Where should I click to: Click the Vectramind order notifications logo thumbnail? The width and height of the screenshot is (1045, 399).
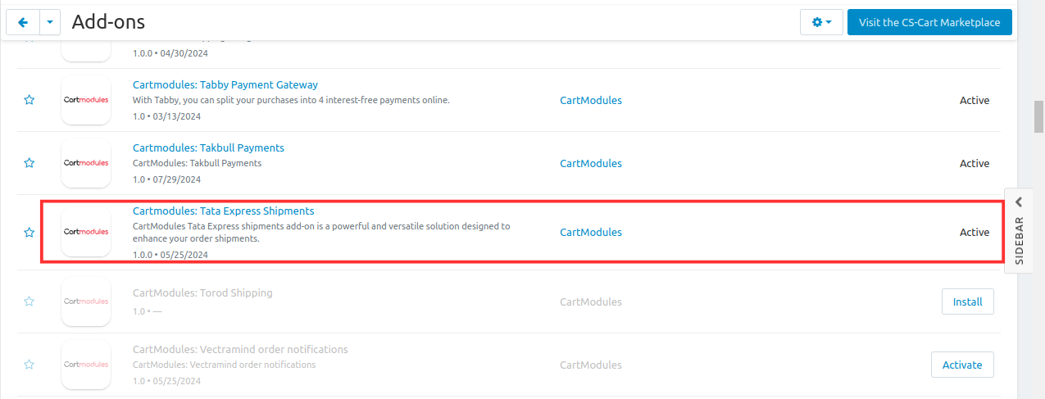click(86, 365)
